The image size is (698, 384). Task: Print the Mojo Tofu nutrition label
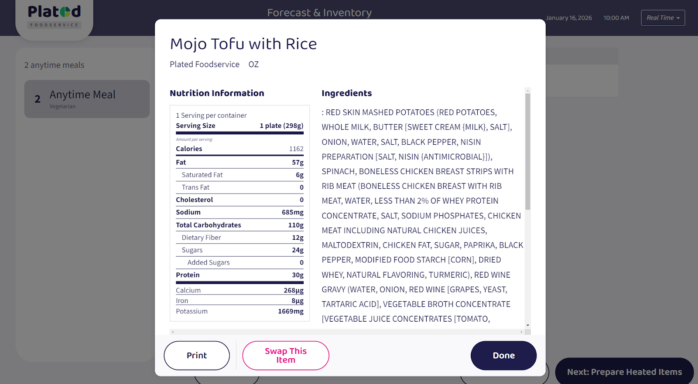coord(197,356)
